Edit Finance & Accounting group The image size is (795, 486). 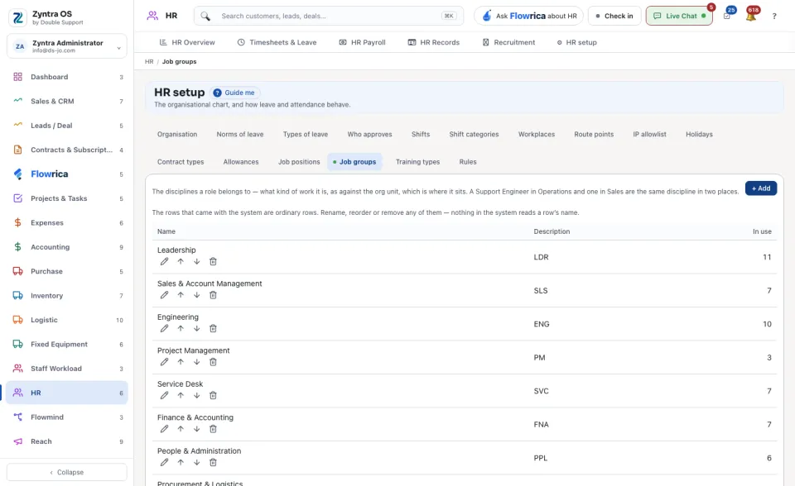coord(164,429)
